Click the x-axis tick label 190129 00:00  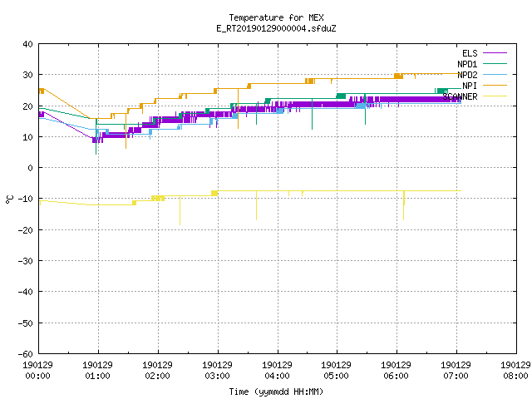pos(38,370)
